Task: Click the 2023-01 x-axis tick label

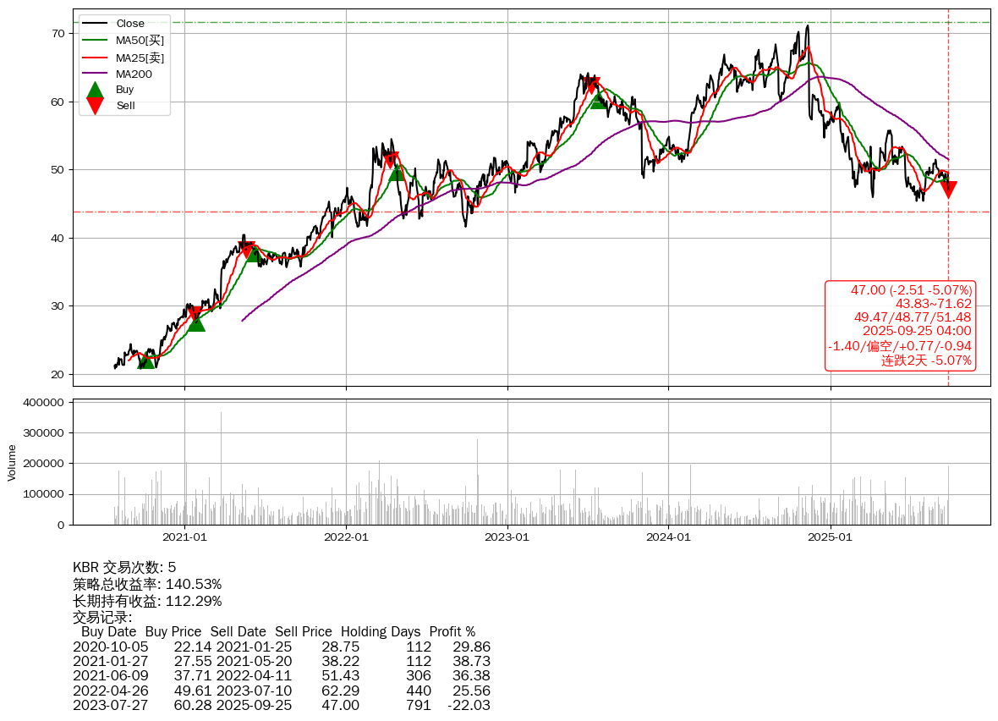Action: pyautogui.click(x=507, y=537)
